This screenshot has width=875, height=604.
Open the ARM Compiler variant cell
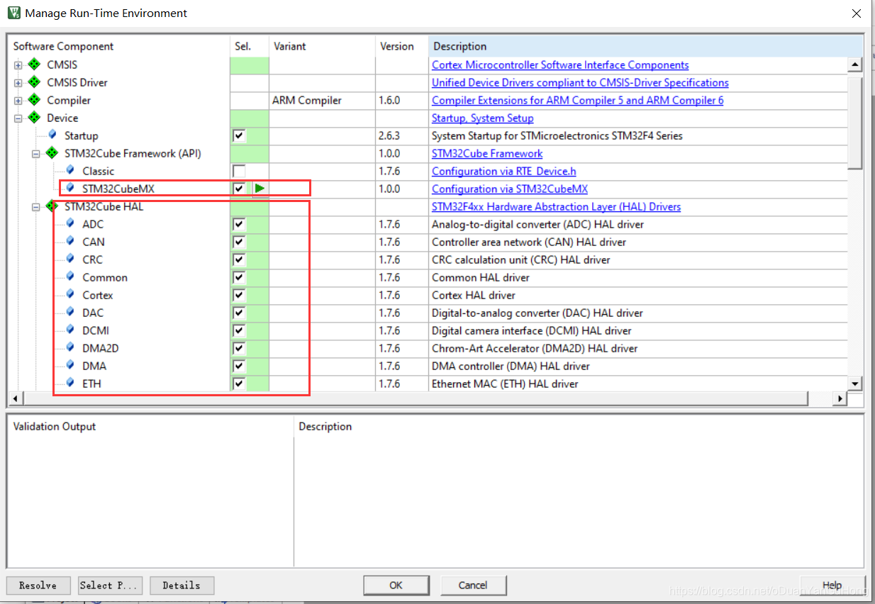322,100
